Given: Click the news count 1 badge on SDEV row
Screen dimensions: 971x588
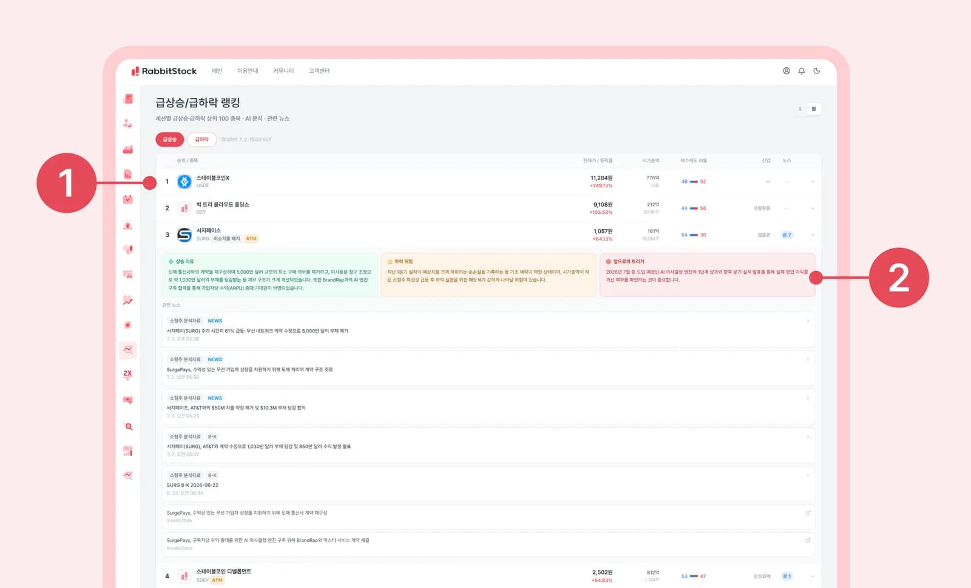Looking at the screenshot, I should (787, 576).
